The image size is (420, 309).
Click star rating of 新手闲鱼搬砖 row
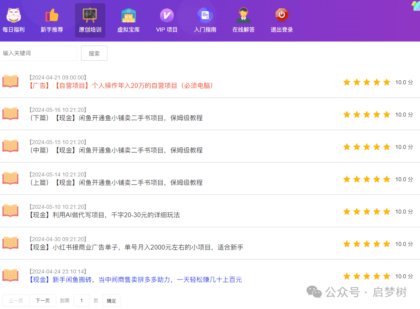(367, 276)
